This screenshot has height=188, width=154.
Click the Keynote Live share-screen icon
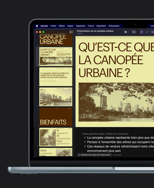pyautogui.click(x=134, y=32)
